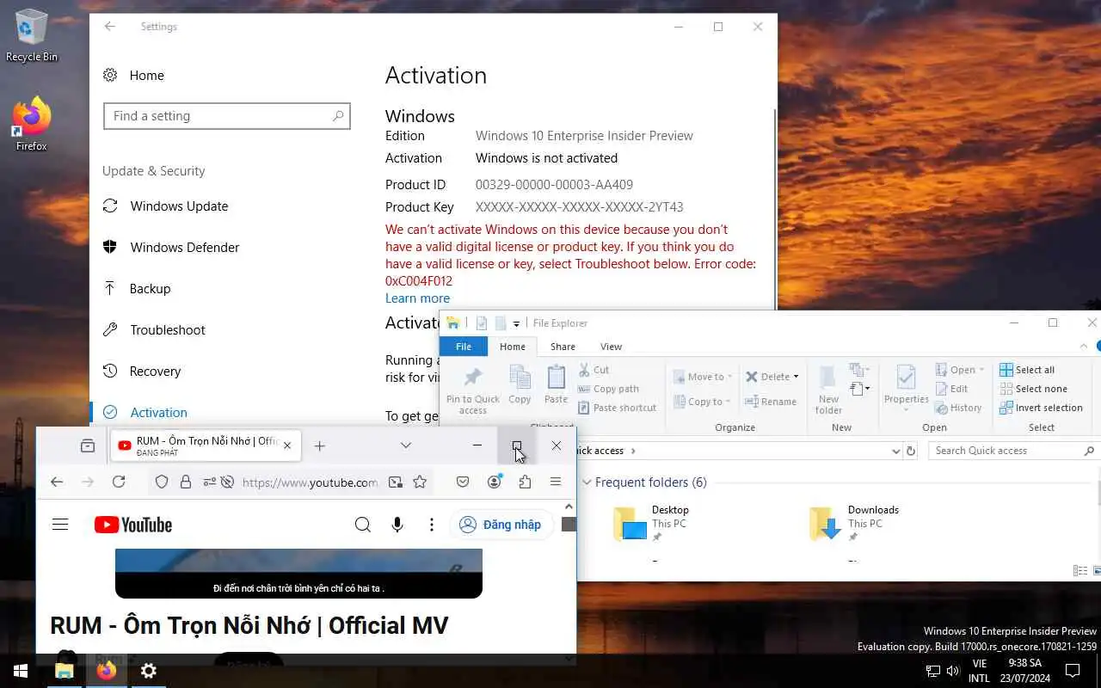The width and height of the screenshot is (1101, 688).
Task: Select Recovery in Settings sidebar
Action: [141, 372]
